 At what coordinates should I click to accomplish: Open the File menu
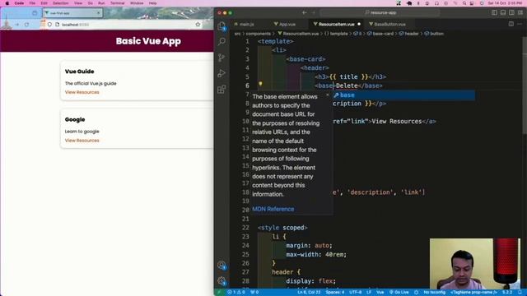tap(32, 3)
